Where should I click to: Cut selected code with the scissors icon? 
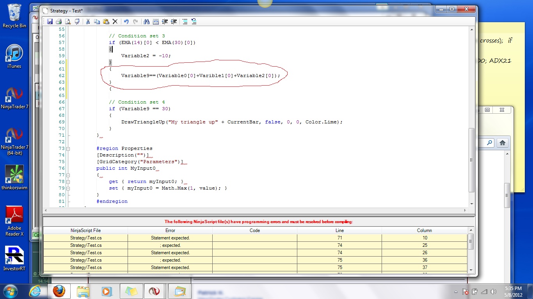[88, 22]
